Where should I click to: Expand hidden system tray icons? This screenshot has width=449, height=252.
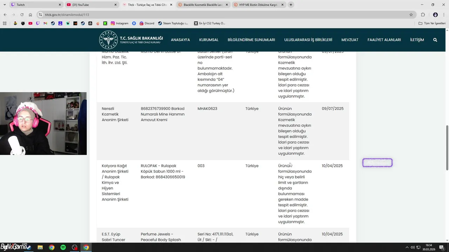coord(407,247)
